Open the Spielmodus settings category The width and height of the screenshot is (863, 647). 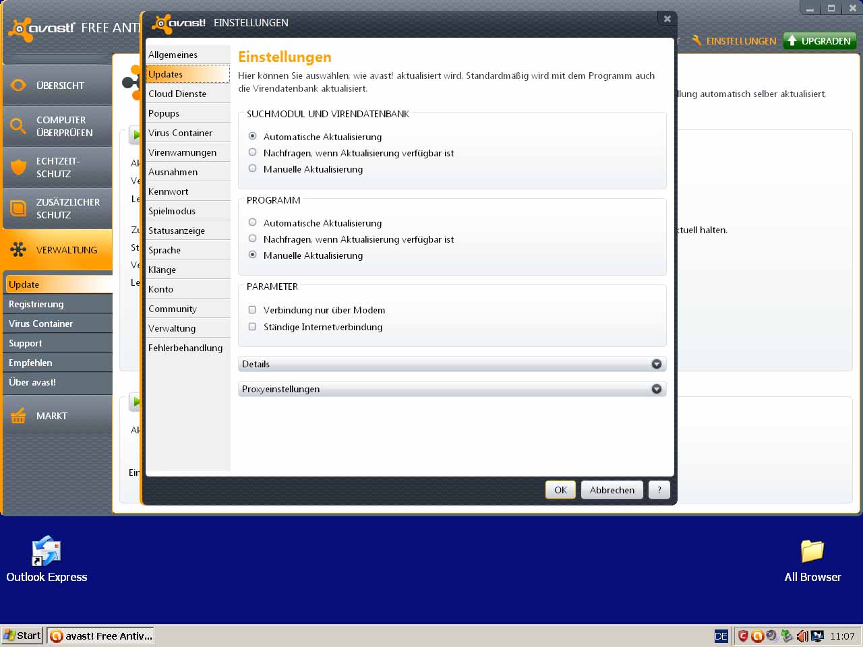tap(188, 211)
